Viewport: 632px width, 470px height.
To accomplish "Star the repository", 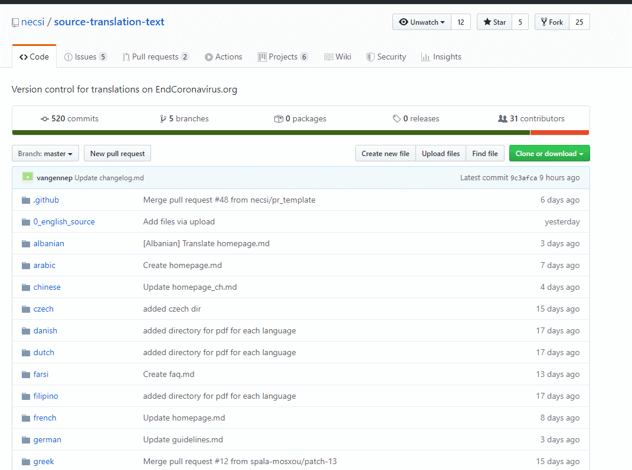I will [495, 22].
